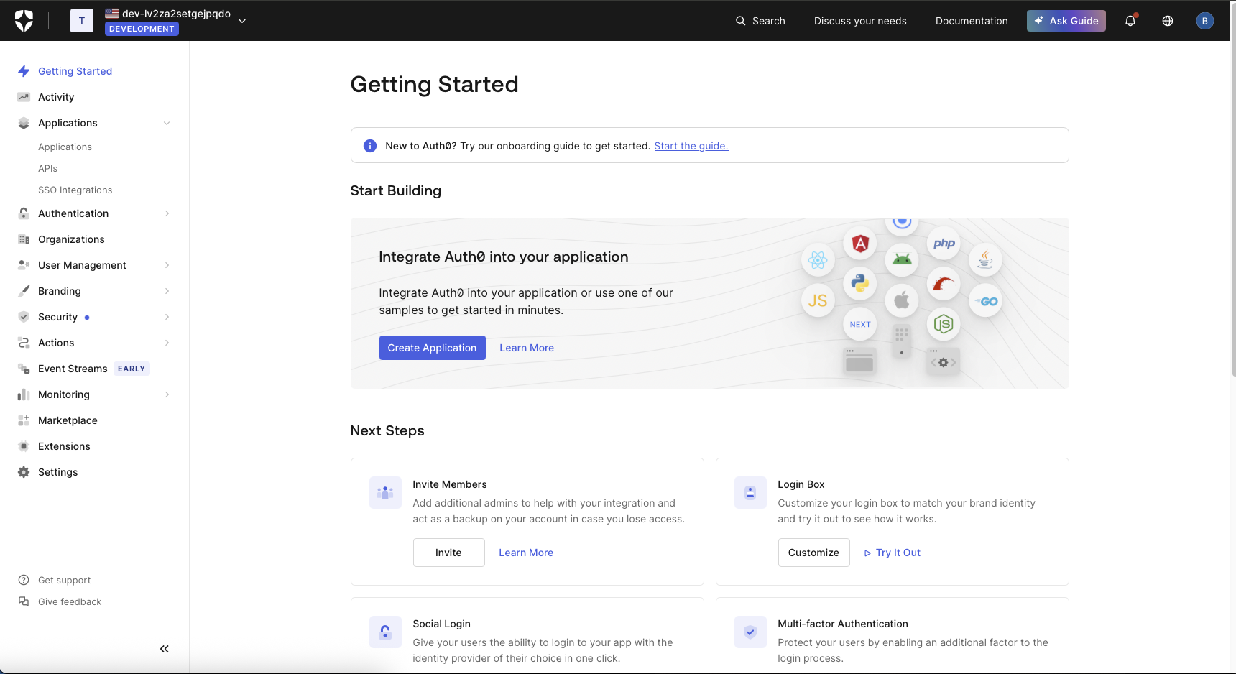Viewport: 1236px width, 674px height.
Task: Expand the tenant dev-lv2za2setgejpqdo dropdown
Action: 242,20
